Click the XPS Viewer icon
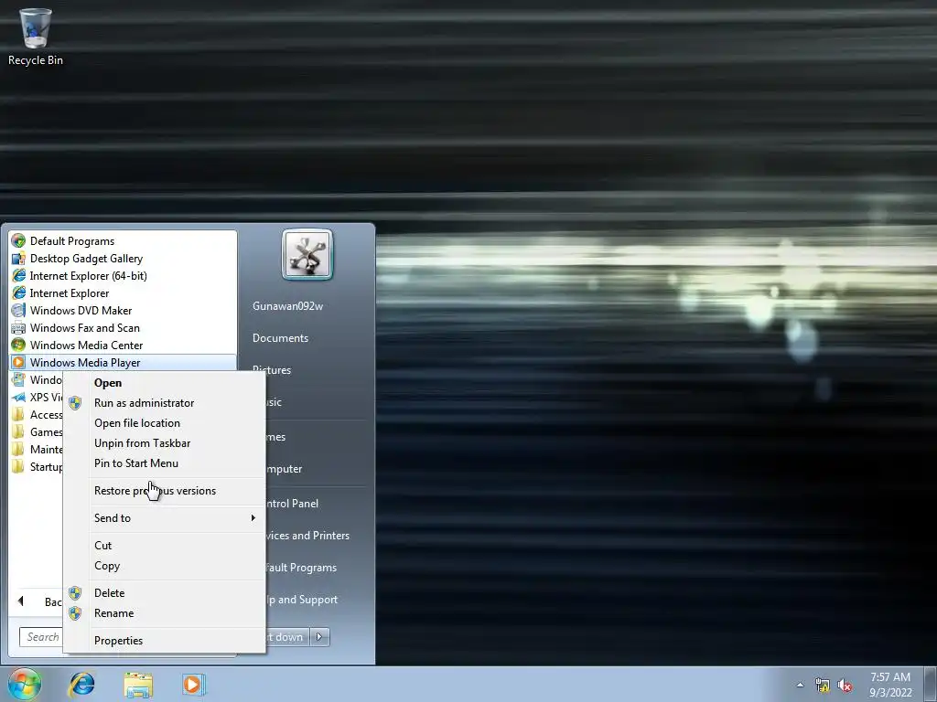 [18, 397]
